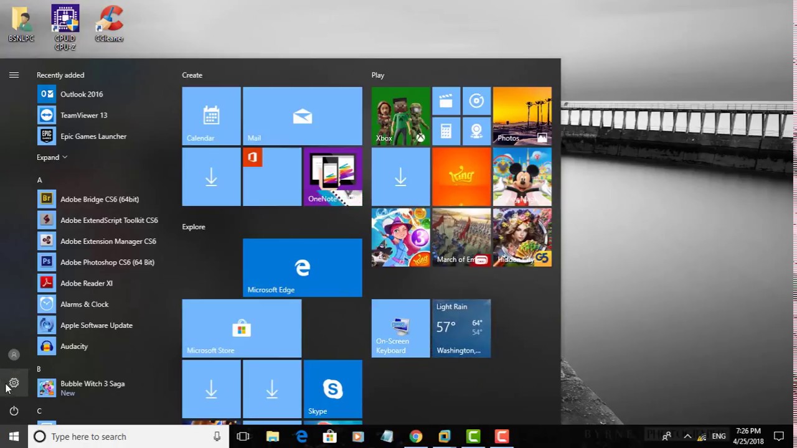
Task: Open the Movies & TV small tile
Action: tap(446, 101)
